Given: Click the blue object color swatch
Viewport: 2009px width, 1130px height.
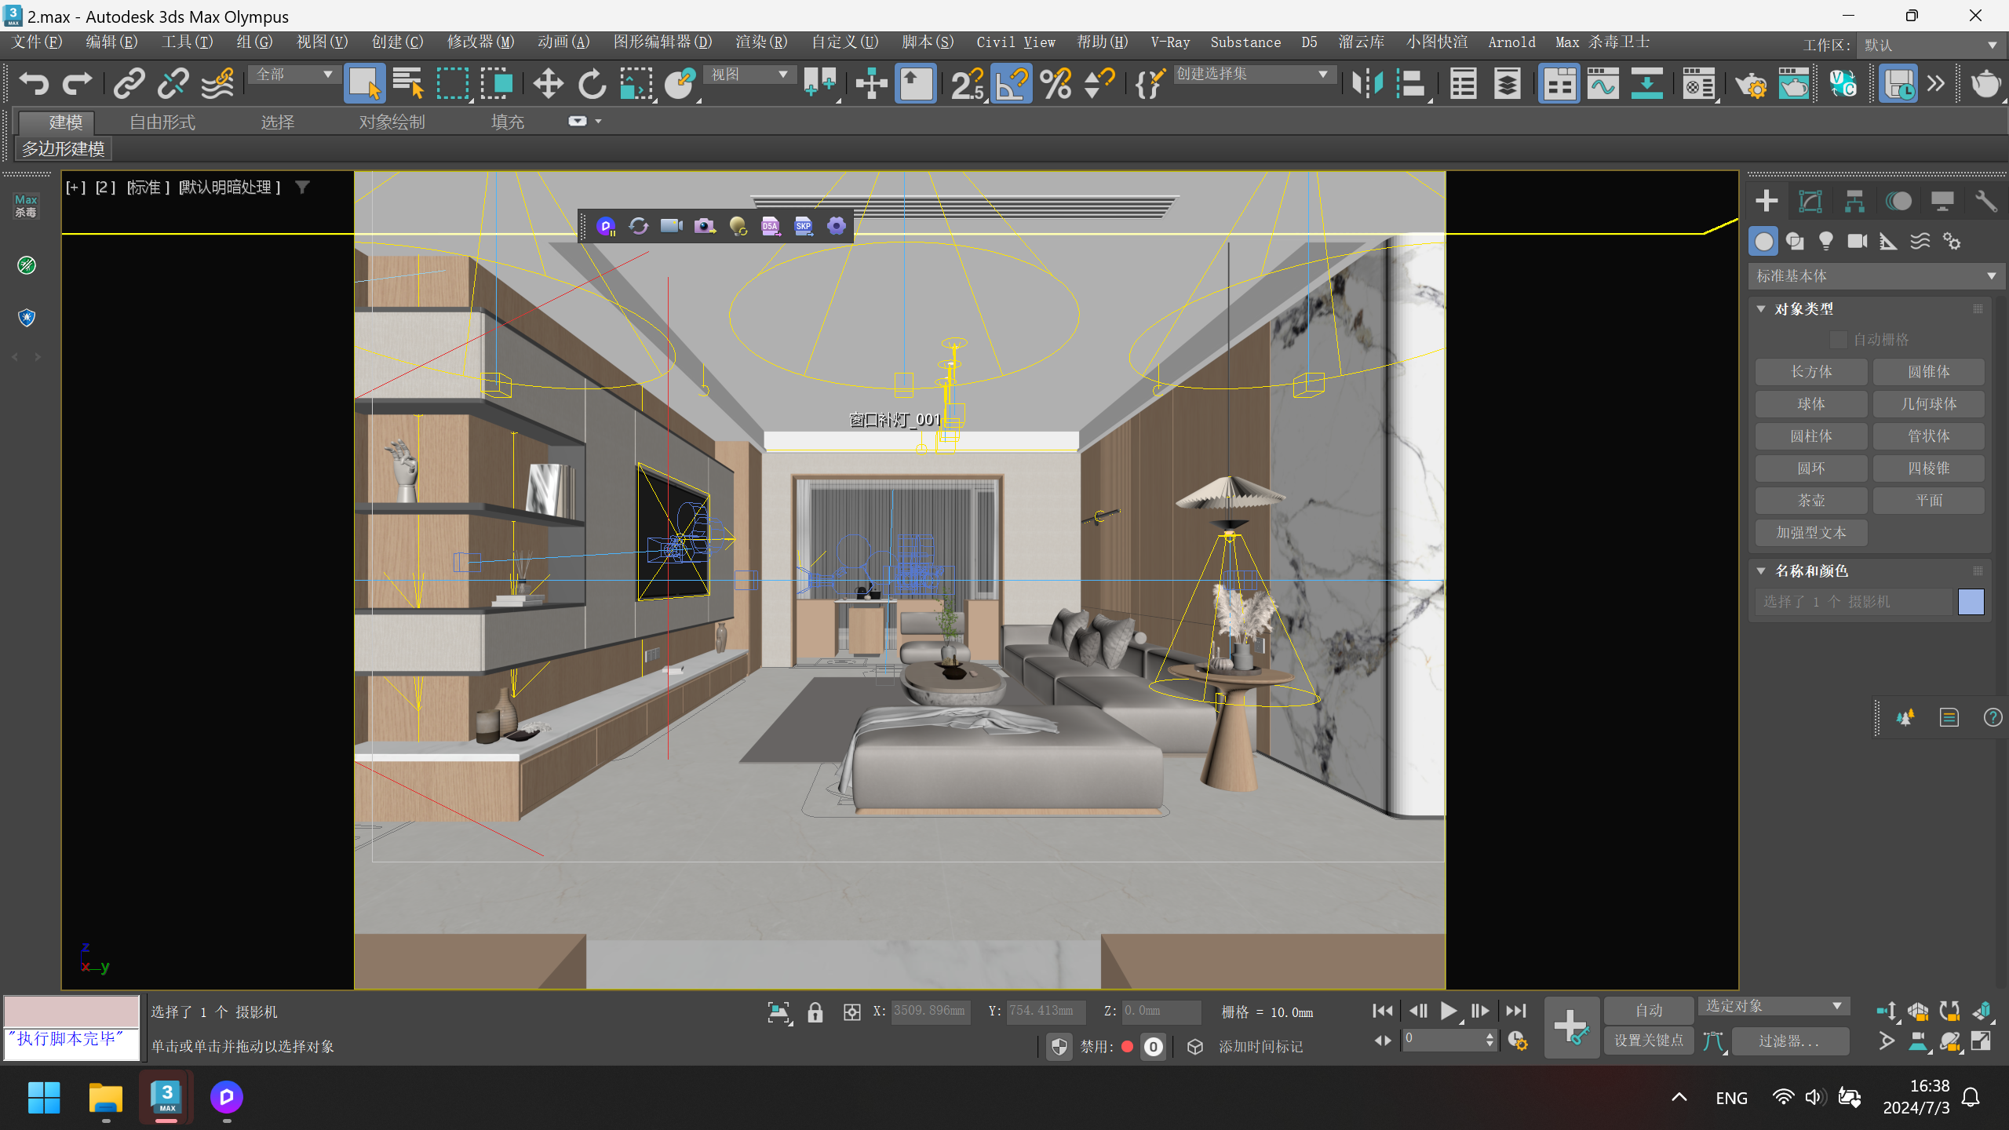Looking at the screenshot, I should [x=1971, y=602].
